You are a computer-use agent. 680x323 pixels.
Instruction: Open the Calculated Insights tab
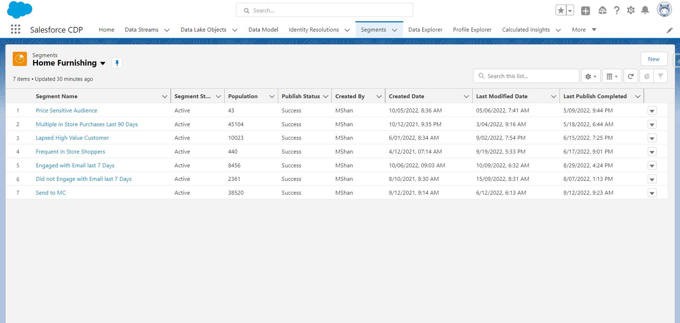tap(526, 30)
